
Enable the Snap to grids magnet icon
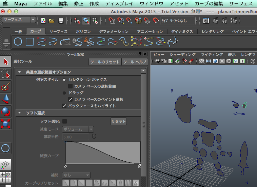[x=112, y=21]
